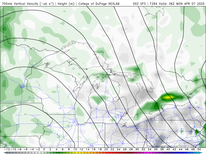Image resolution: width=206 pixels, height=154 pixels.
Task: Click the '30' legend value
Action: (x=137, y=149)
